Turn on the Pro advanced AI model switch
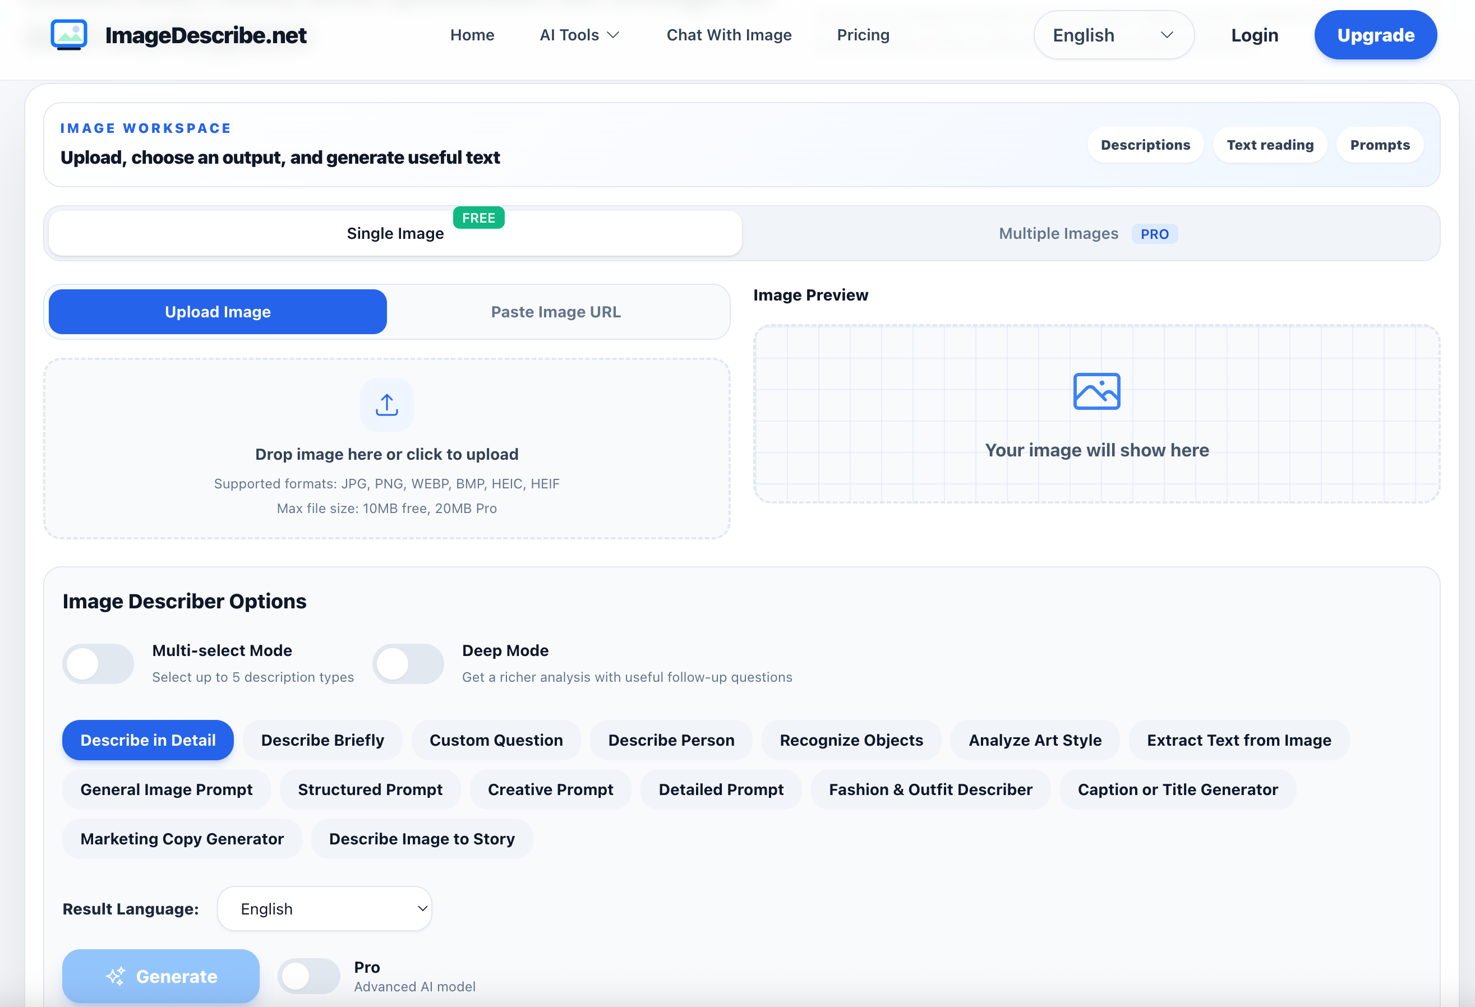Viewport: 1475px width, 1007px height. (309, 976)
